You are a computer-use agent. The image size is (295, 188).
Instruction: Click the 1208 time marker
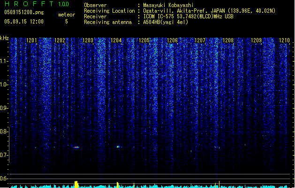228,40
